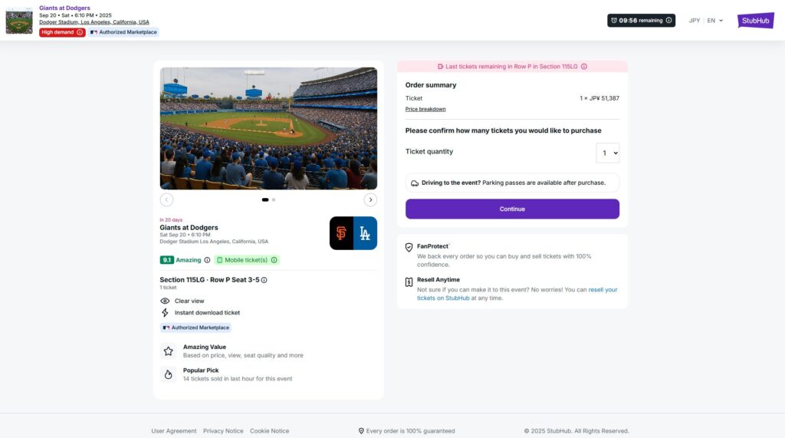Click Authorized Marketplace badge in header
The height and width of the screenshot is (438, 785).
coord(123,32)
